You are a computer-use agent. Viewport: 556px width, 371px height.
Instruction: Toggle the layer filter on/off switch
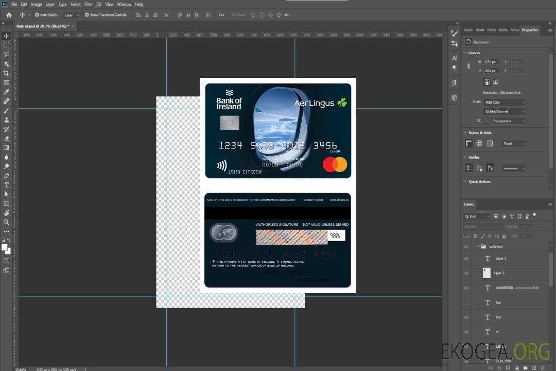[x=534, y=215]
